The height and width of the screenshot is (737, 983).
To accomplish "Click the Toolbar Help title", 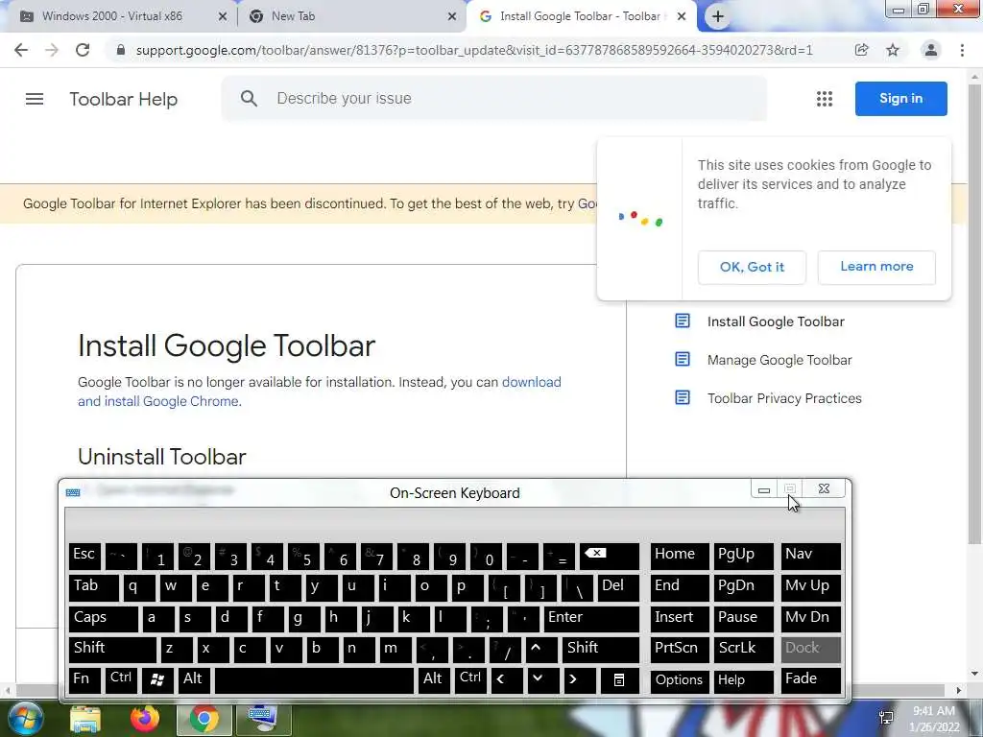I will pos(124,99).
